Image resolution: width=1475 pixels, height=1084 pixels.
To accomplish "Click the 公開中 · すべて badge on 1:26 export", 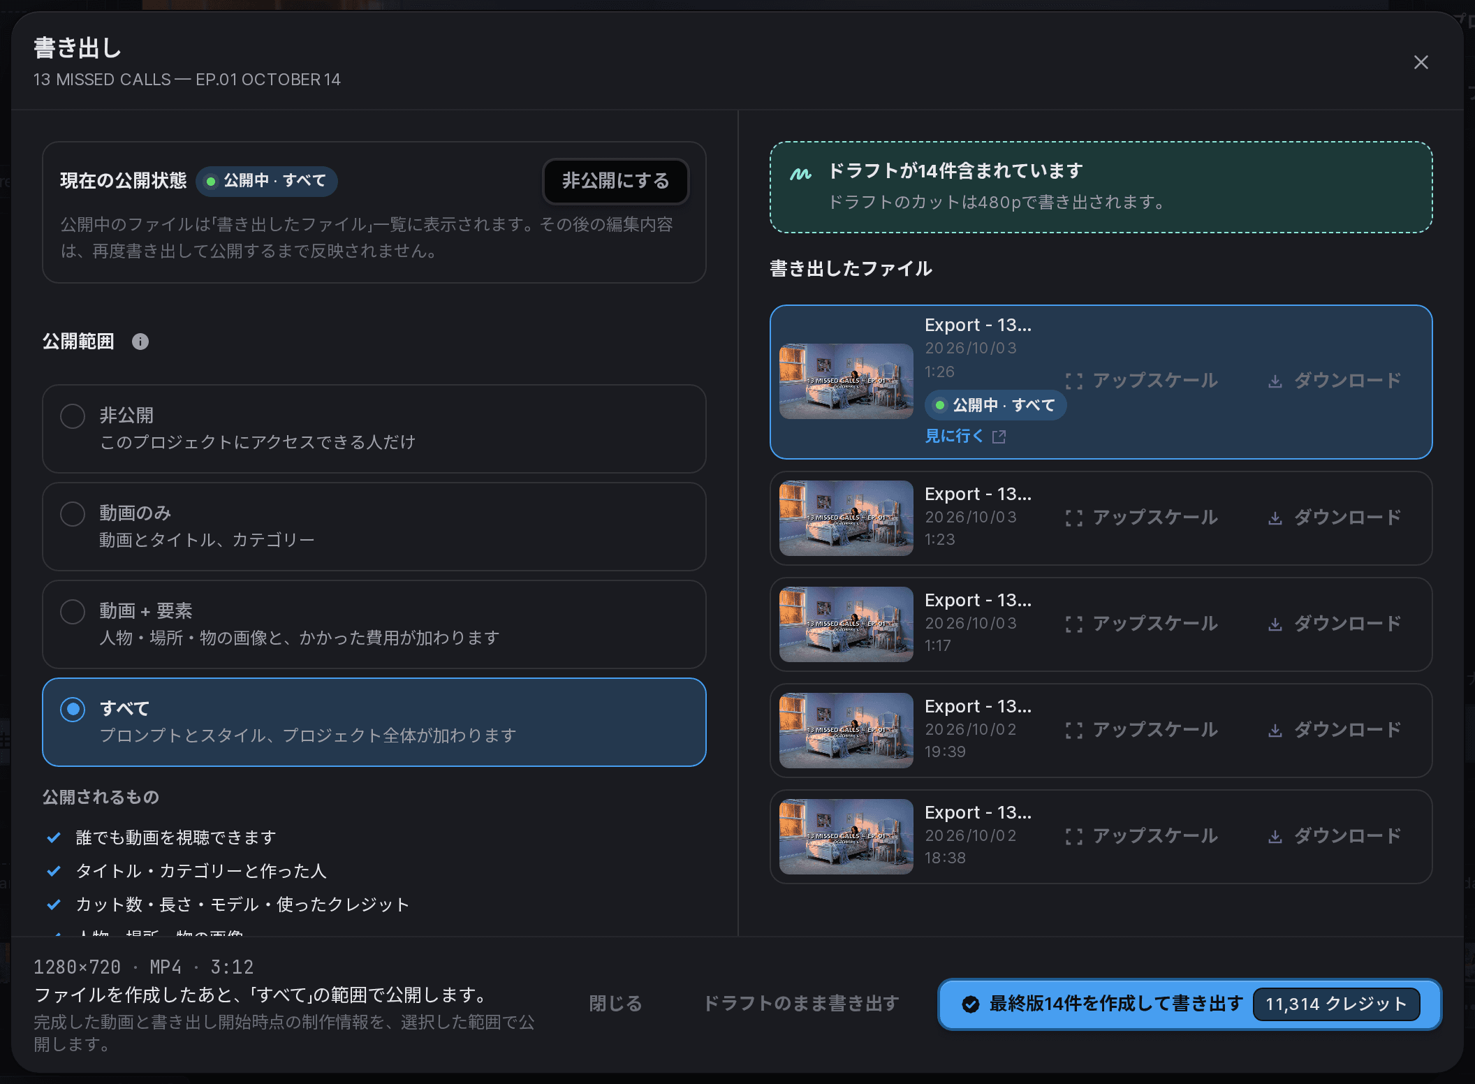I will click(995, 405).
